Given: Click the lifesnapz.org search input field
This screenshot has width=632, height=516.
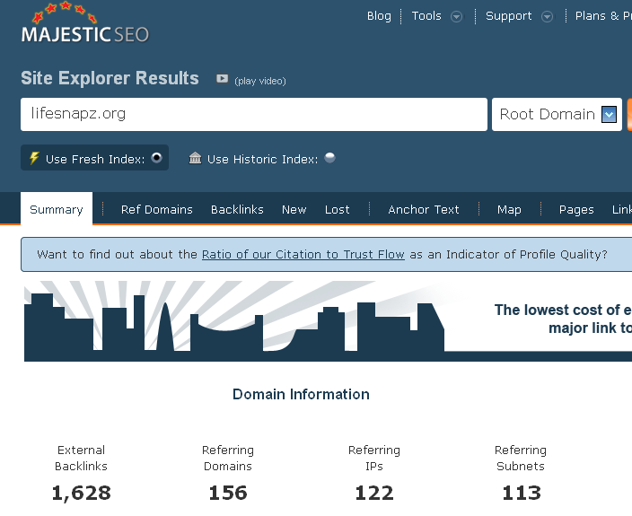Looking at the screenshot, I should (253, 115).
